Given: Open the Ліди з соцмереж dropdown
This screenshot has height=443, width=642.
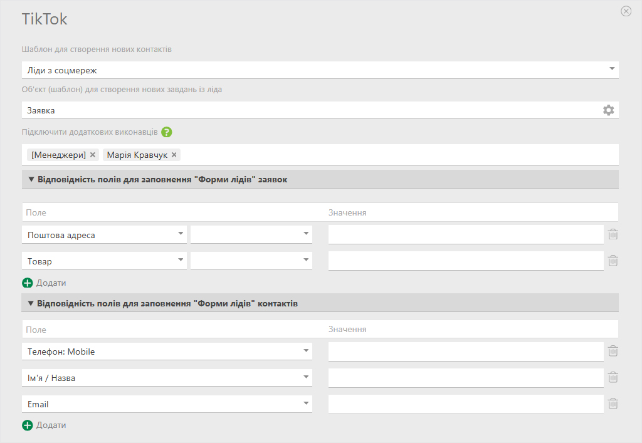Looking at the screenshot, I should tap(611, 70).
